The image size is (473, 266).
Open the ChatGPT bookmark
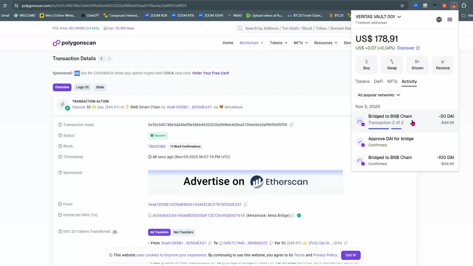click(90, 16)
